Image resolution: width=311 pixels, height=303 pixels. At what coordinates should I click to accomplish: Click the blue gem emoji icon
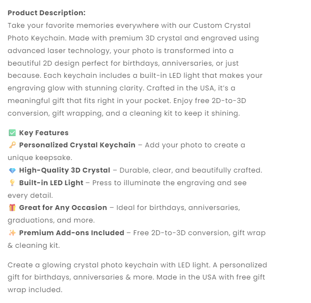[x=12, y=170]
